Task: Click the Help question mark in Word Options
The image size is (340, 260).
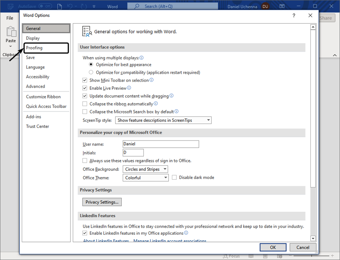Action: tap(294, 16)
